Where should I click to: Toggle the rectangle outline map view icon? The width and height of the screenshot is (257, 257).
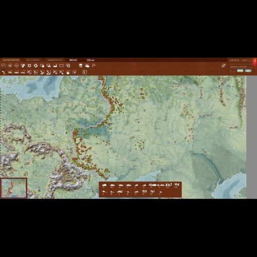pos(61,66)
